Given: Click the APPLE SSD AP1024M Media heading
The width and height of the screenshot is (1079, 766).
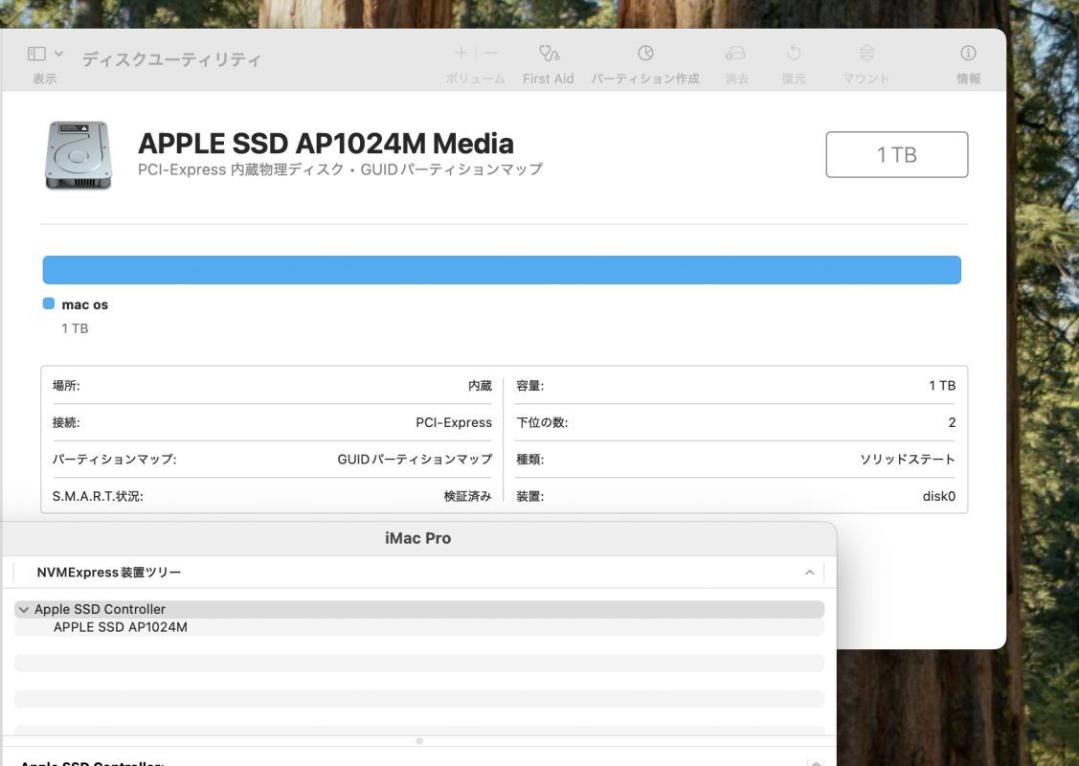Looking at the screenshot, I should pyautogui.click(x=326, y=144).
